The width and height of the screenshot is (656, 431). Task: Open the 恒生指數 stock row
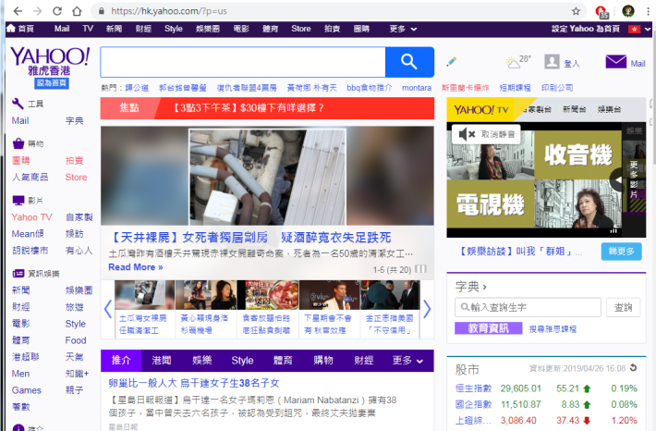[546, 388]
